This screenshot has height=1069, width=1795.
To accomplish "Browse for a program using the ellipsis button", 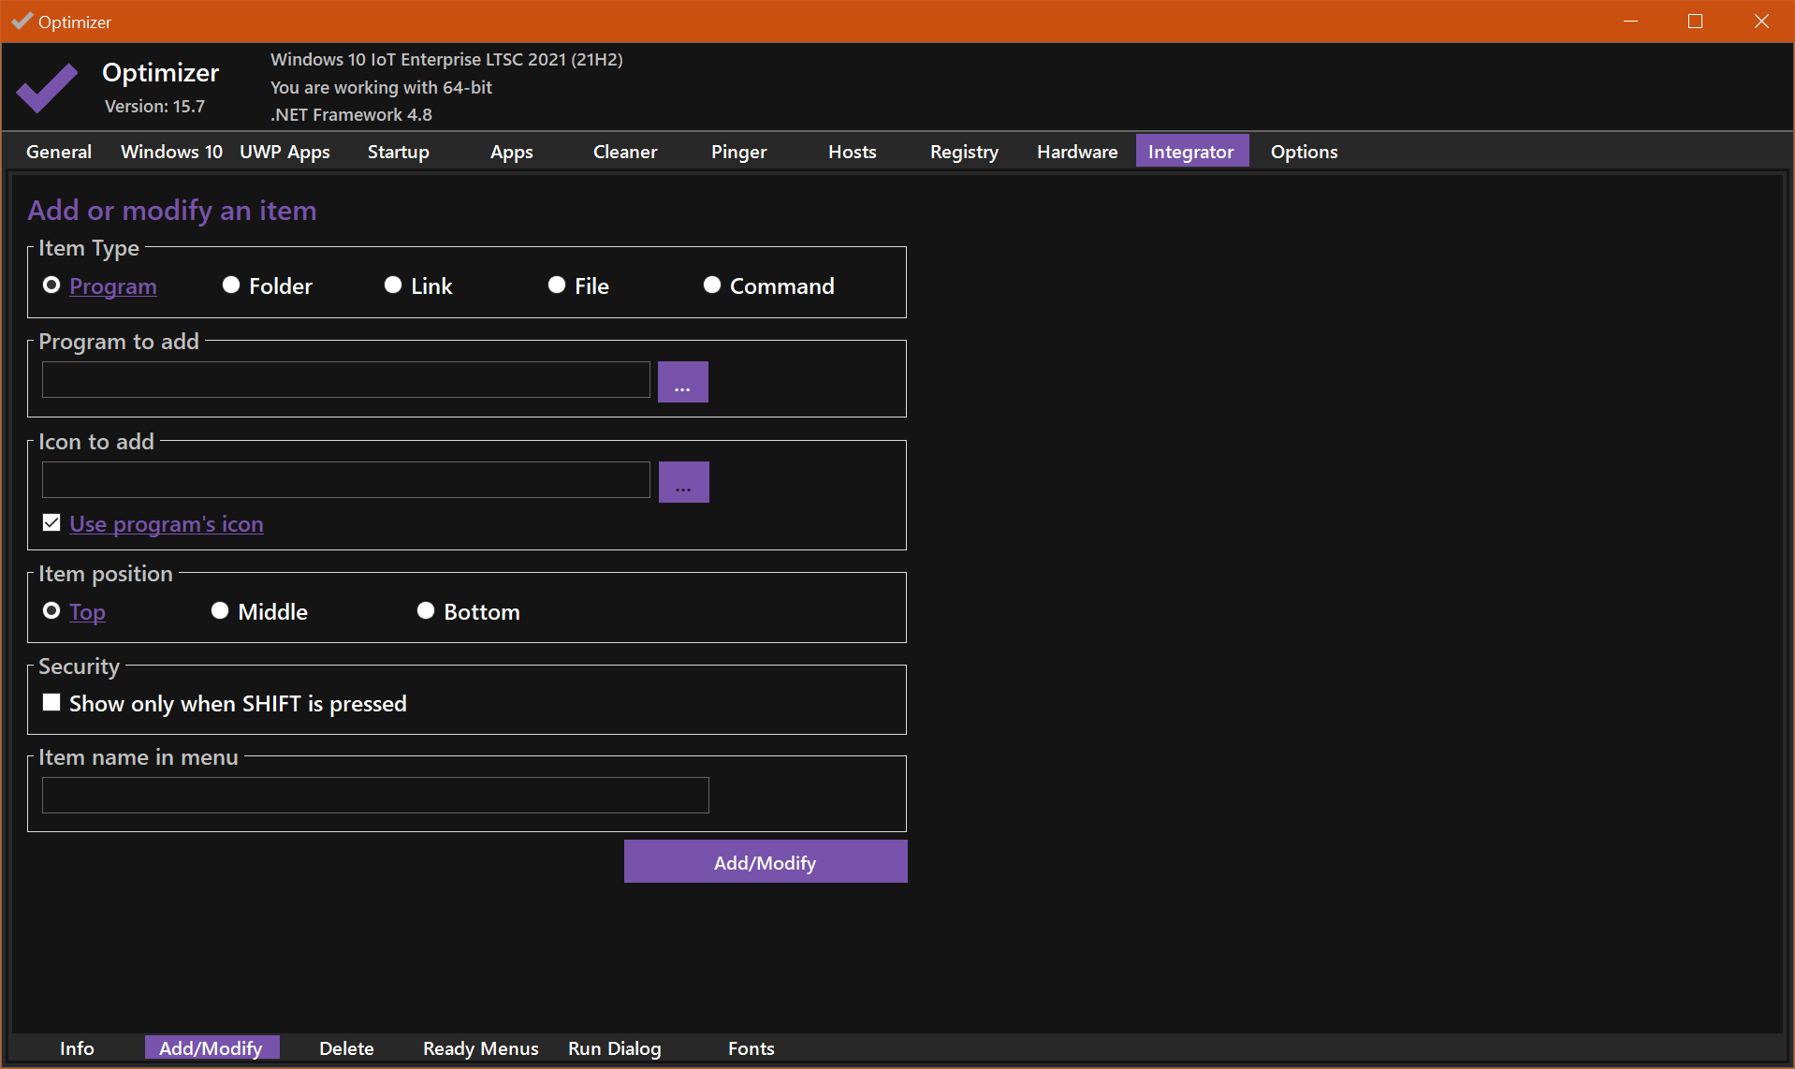I will 682,381.
